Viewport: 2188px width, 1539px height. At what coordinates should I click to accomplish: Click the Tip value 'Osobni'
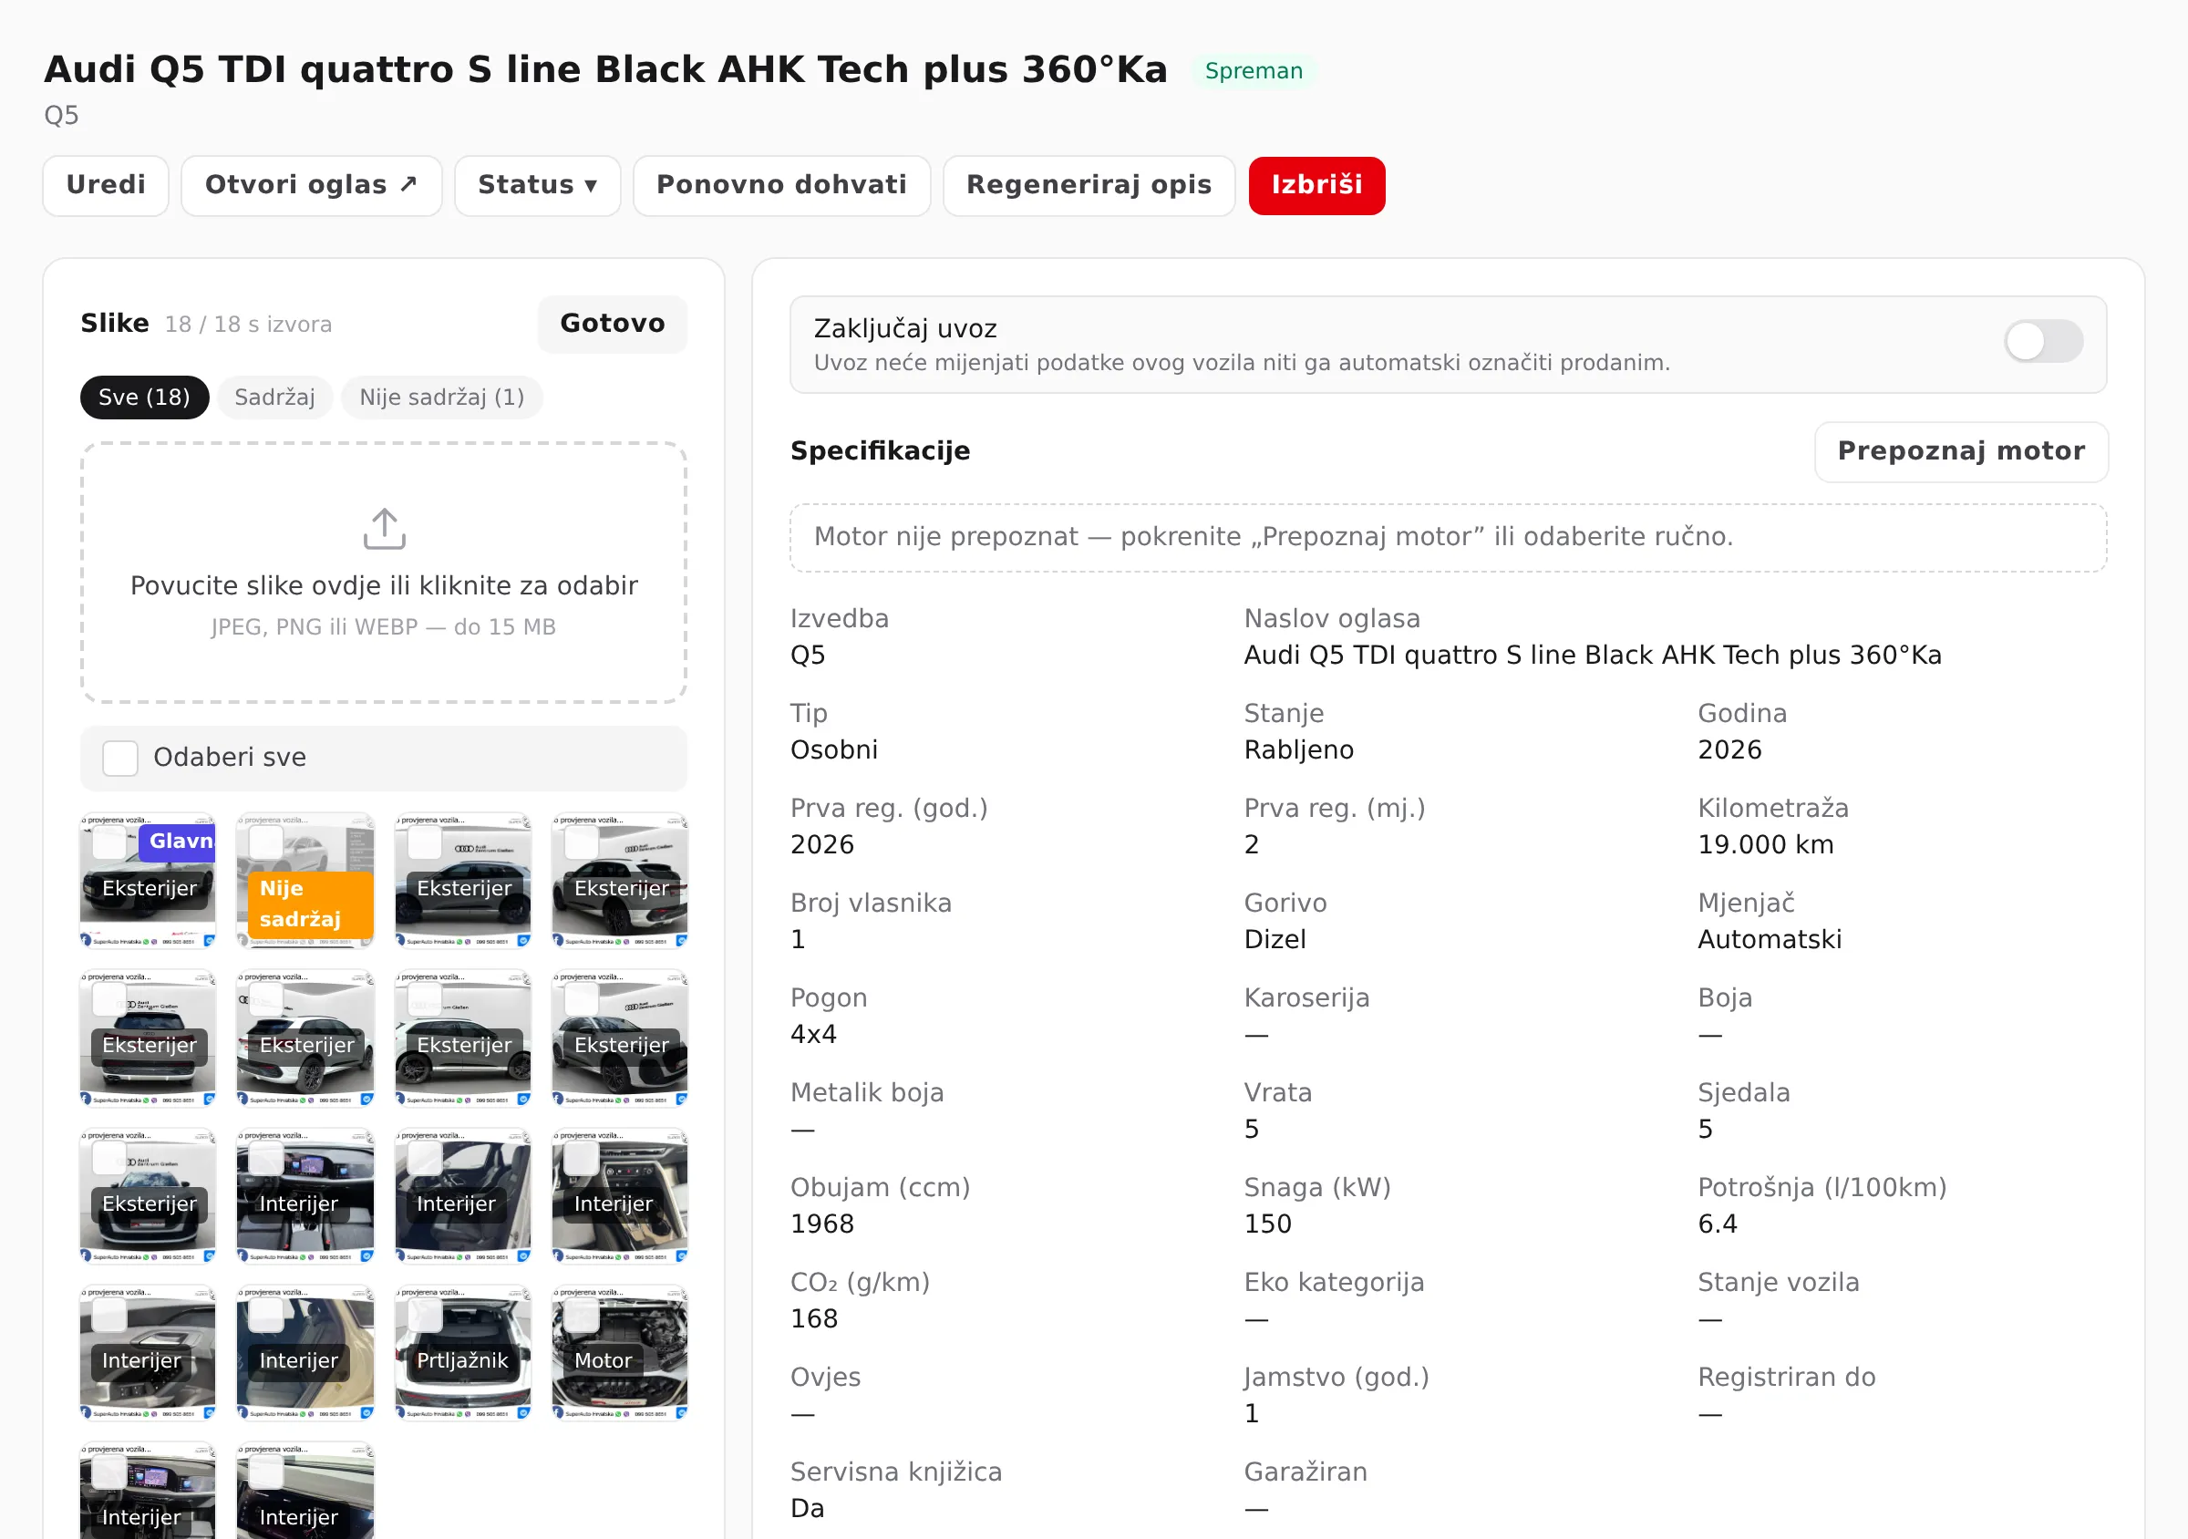click(x=834, y=750)
